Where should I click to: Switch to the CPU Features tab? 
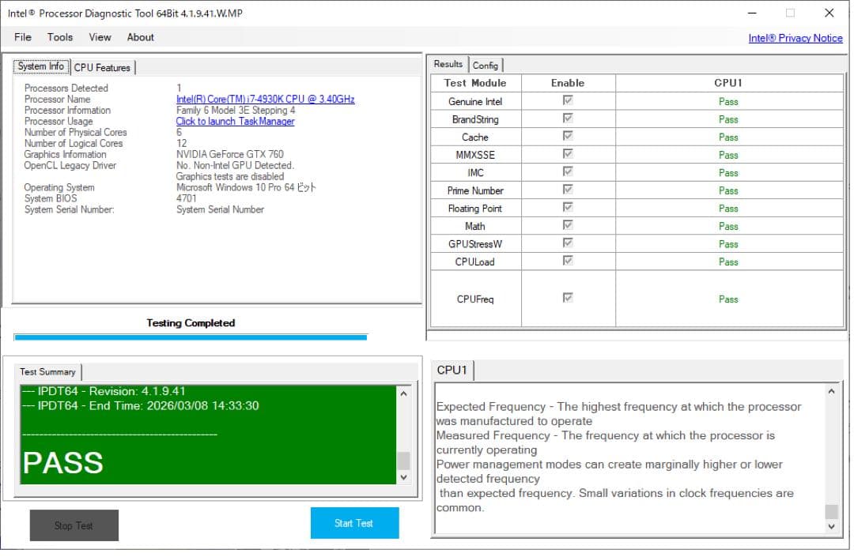pos(102,68)
